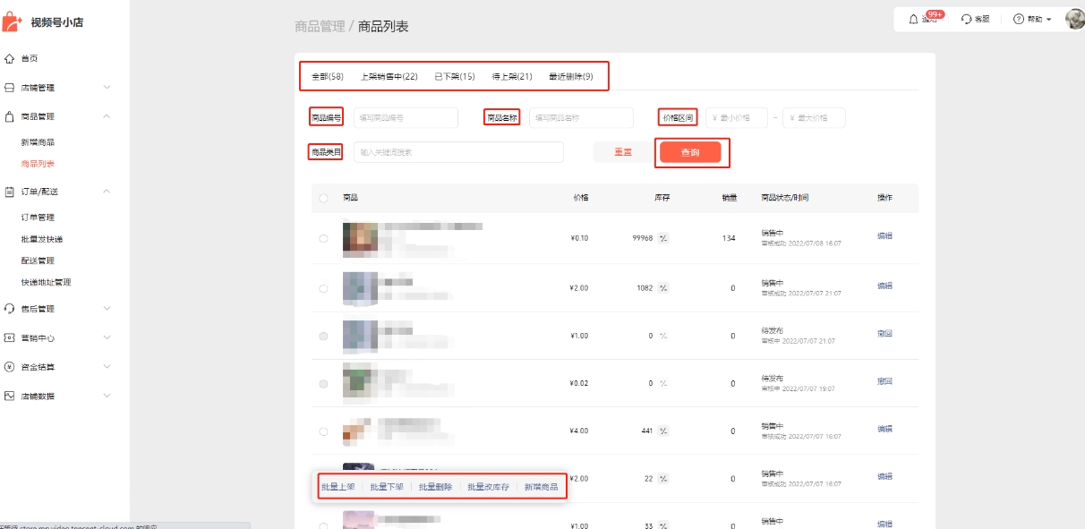Click the stock edit icon beside 33

pyautogui.click(x=663, y=525)
